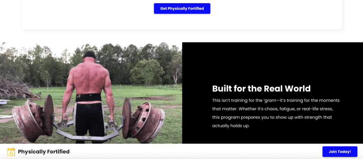Click the Get Physically Fortified button

(182, 8)
